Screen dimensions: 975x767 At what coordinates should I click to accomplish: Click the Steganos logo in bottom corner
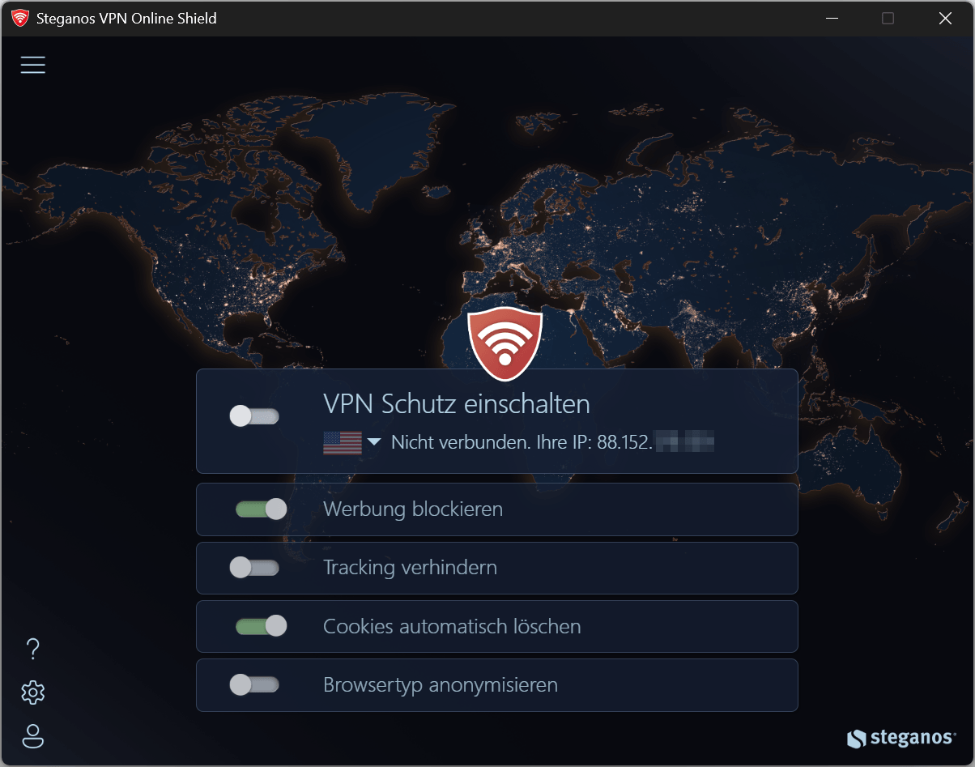pos(901,738)
